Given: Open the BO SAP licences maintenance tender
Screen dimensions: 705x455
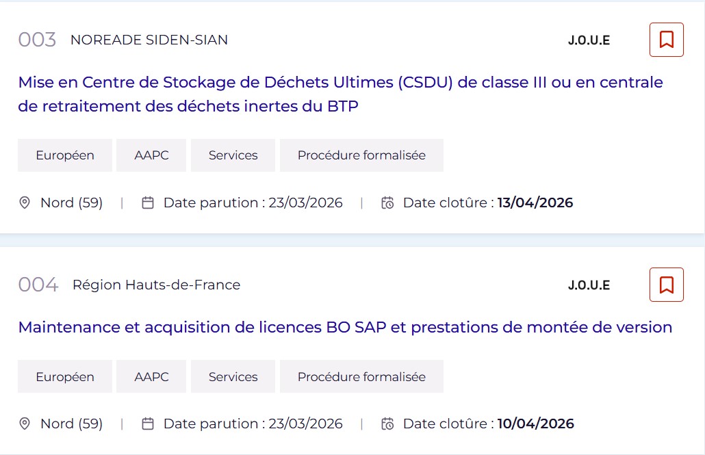Looking at the screenshot, I should coord(345,327).
